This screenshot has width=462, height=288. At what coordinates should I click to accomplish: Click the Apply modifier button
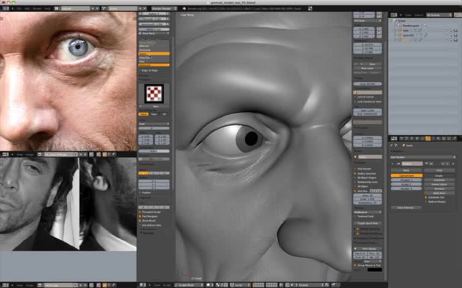click(406, 170)
